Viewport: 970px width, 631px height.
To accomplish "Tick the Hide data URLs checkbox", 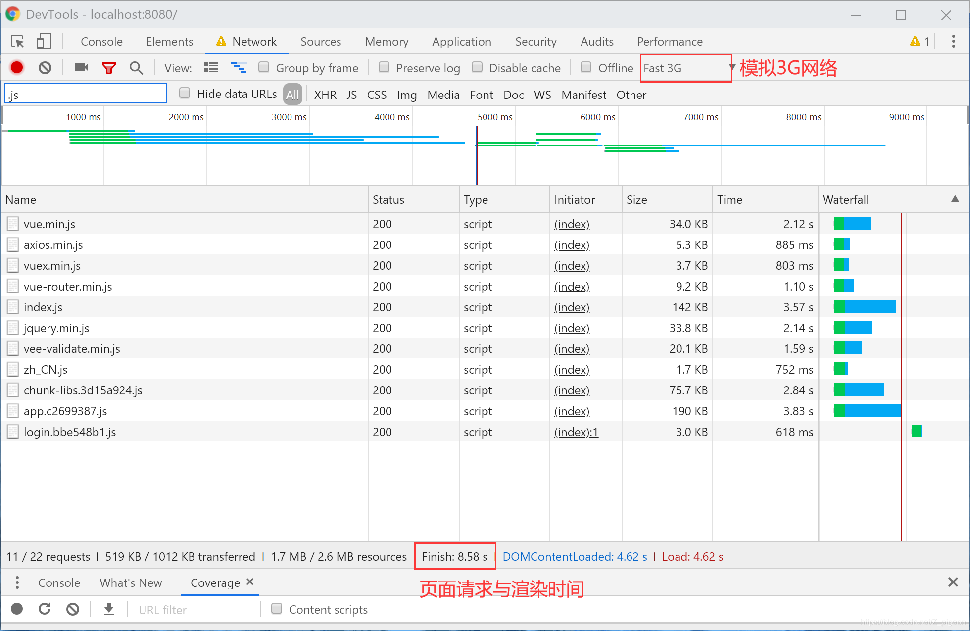I will pos(185,94).
